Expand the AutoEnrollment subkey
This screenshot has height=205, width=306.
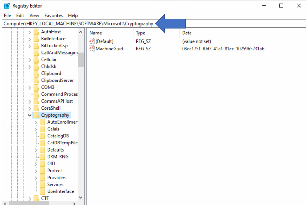(36, 122)
